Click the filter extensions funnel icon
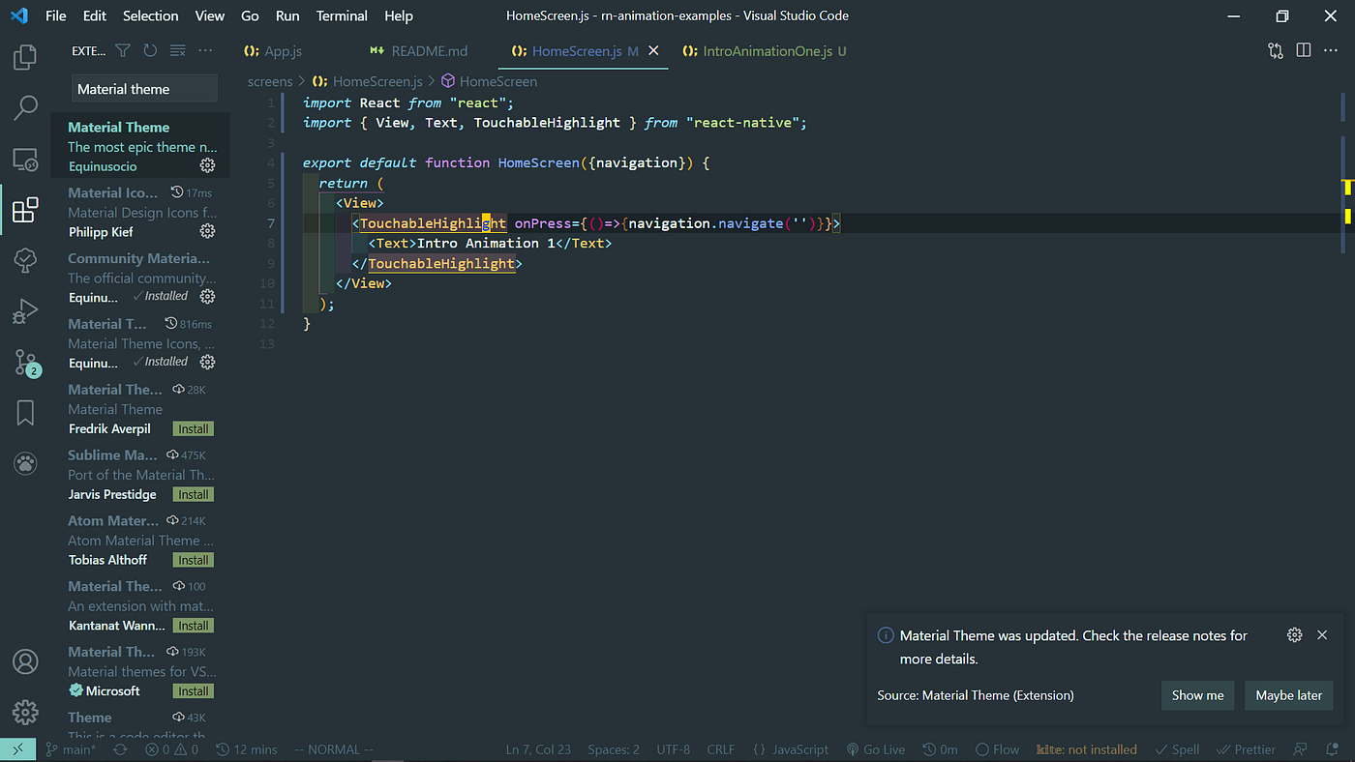This screenshot has height=762, width=1355. 123,51
